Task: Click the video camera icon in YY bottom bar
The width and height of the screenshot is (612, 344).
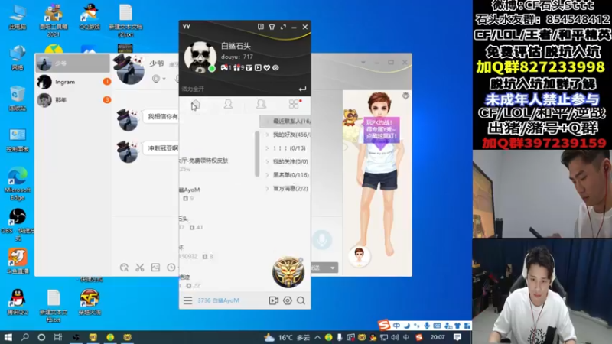Action: click(274, 300)
